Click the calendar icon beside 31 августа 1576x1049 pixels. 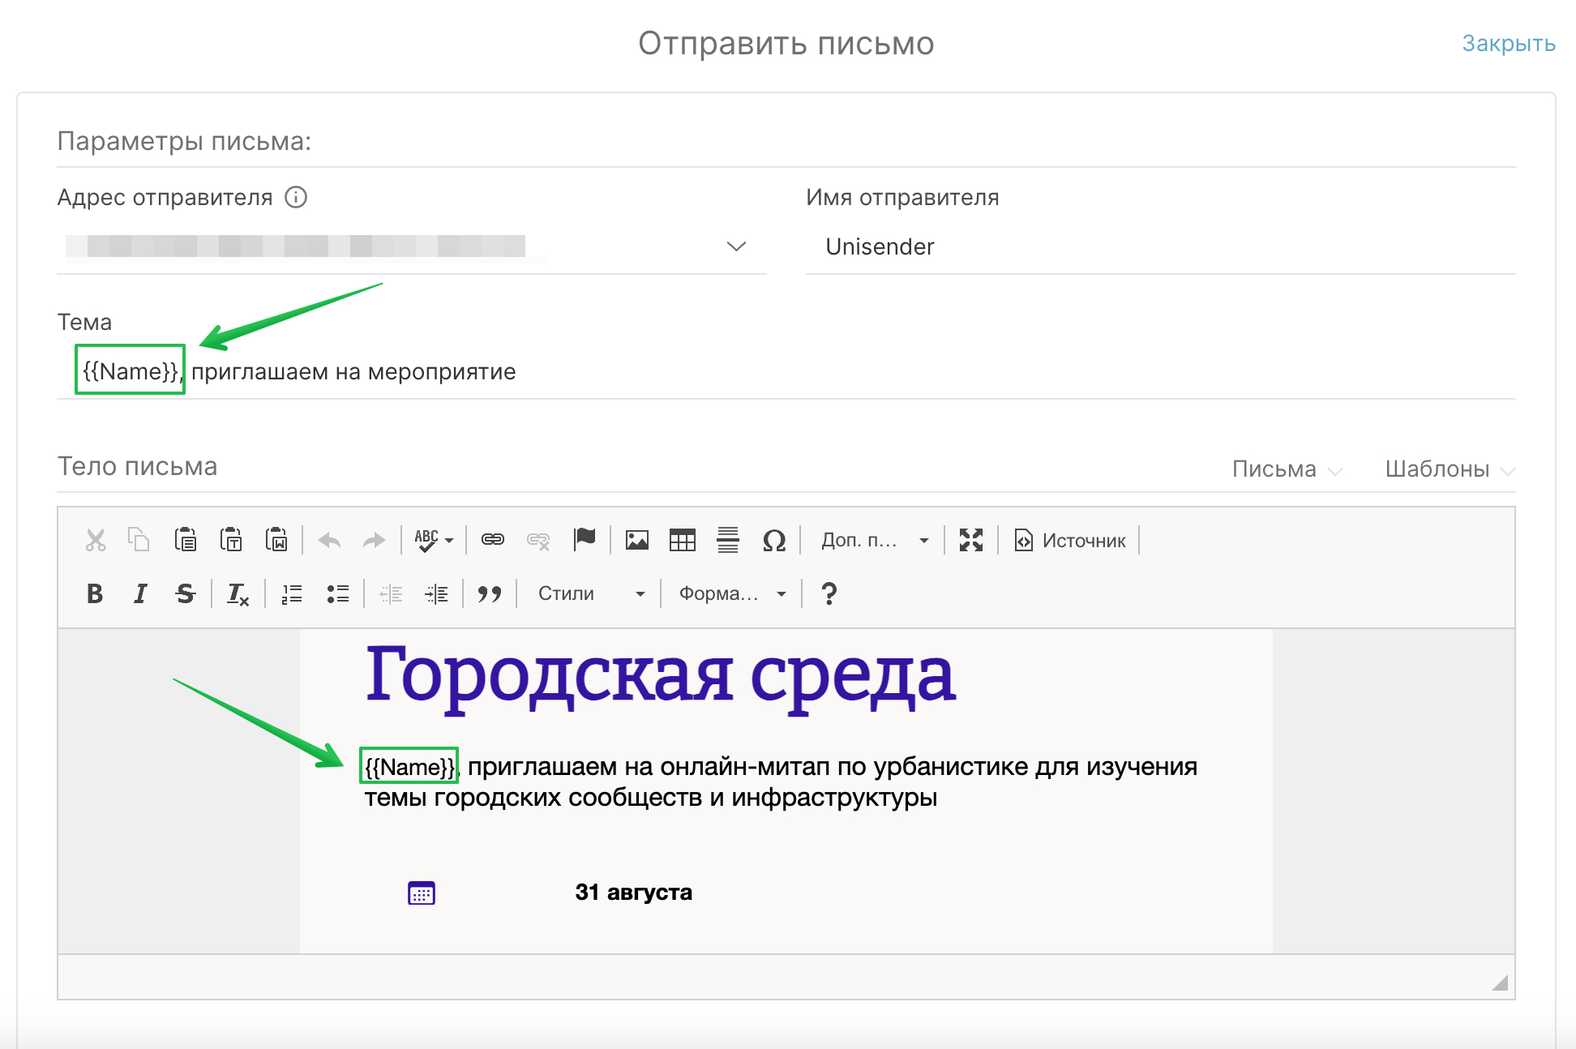click(422, 893)
